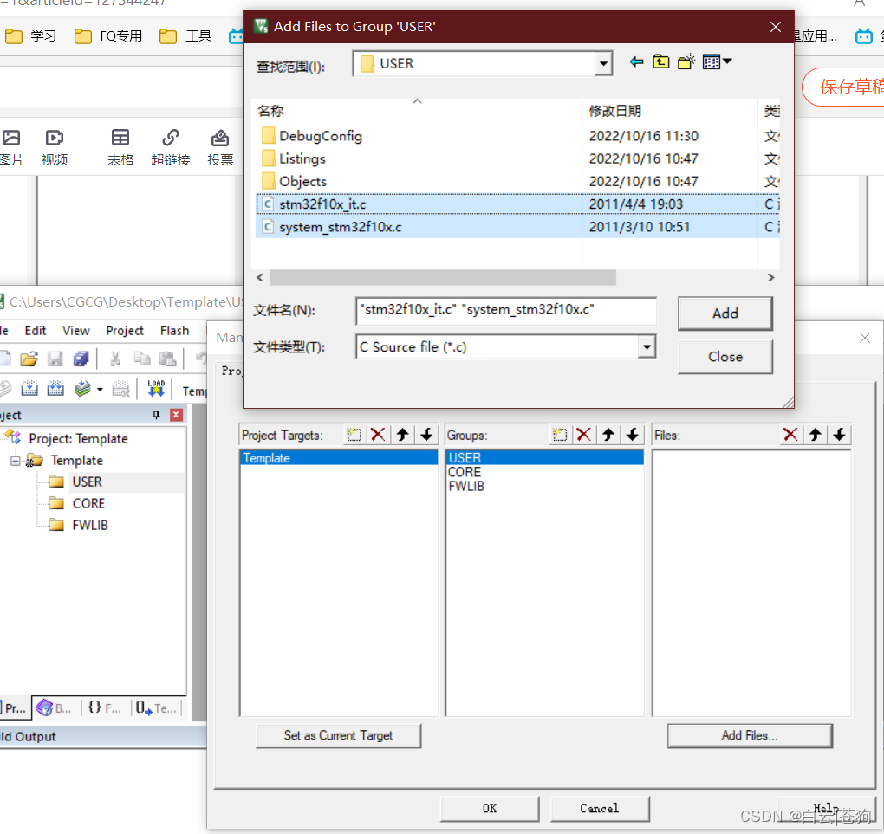Click Set as Current Target button
The height and width of the screenshot is (834, 884).
[x=338, y=736]
